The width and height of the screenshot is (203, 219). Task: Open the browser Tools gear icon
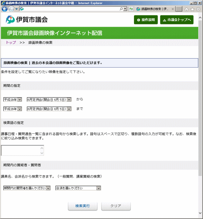click(x=198, y=9)
